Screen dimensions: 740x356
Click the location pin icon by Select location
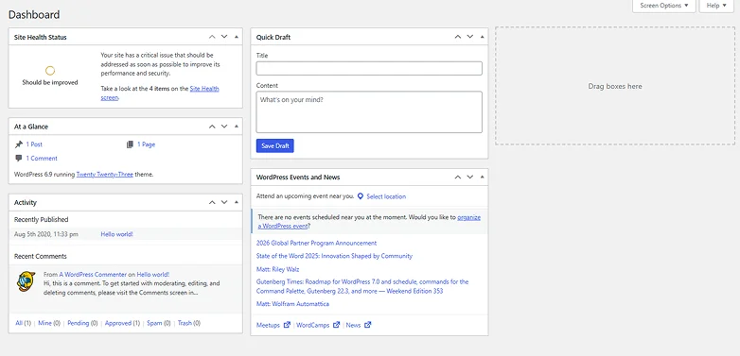pos(361,196)
